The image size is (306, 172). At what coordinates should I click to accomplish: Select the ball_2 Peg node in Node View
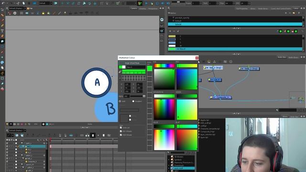coord(249,69)
